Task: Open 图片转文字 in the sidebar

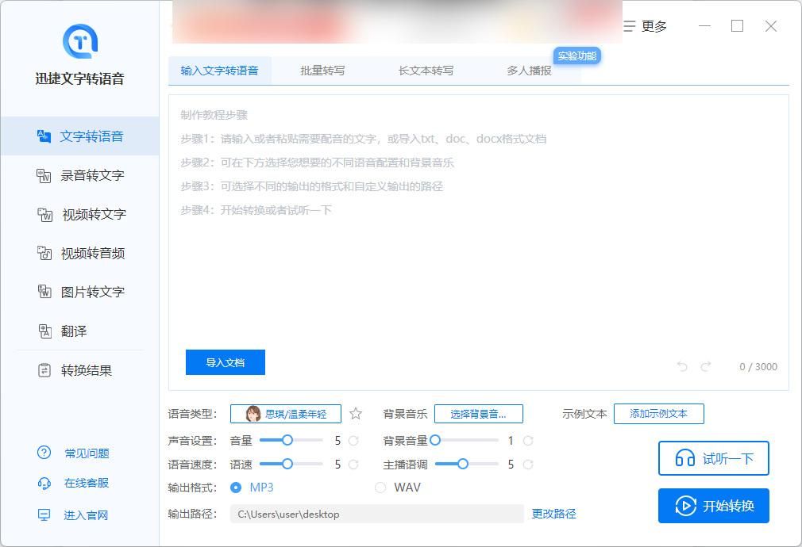Action: coord(79,293)
